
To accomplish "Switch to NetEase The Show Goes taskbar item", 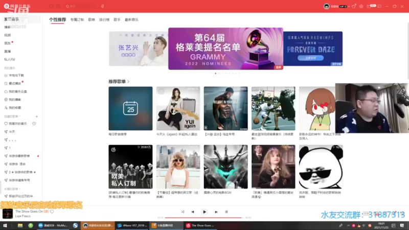I will [x=200, y=225].
